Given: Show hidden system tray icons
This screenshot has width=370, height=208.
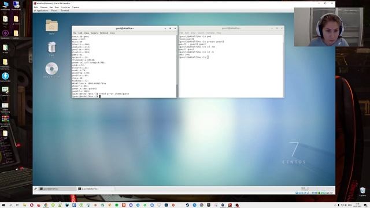Looking at the screenshot, I should 335,205.
